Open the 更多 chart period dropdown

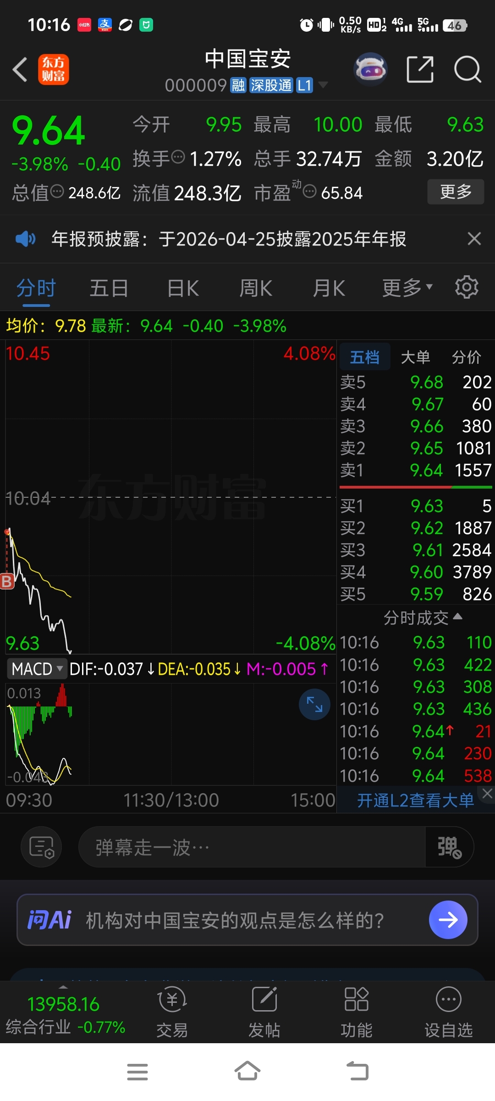(407, 288)
